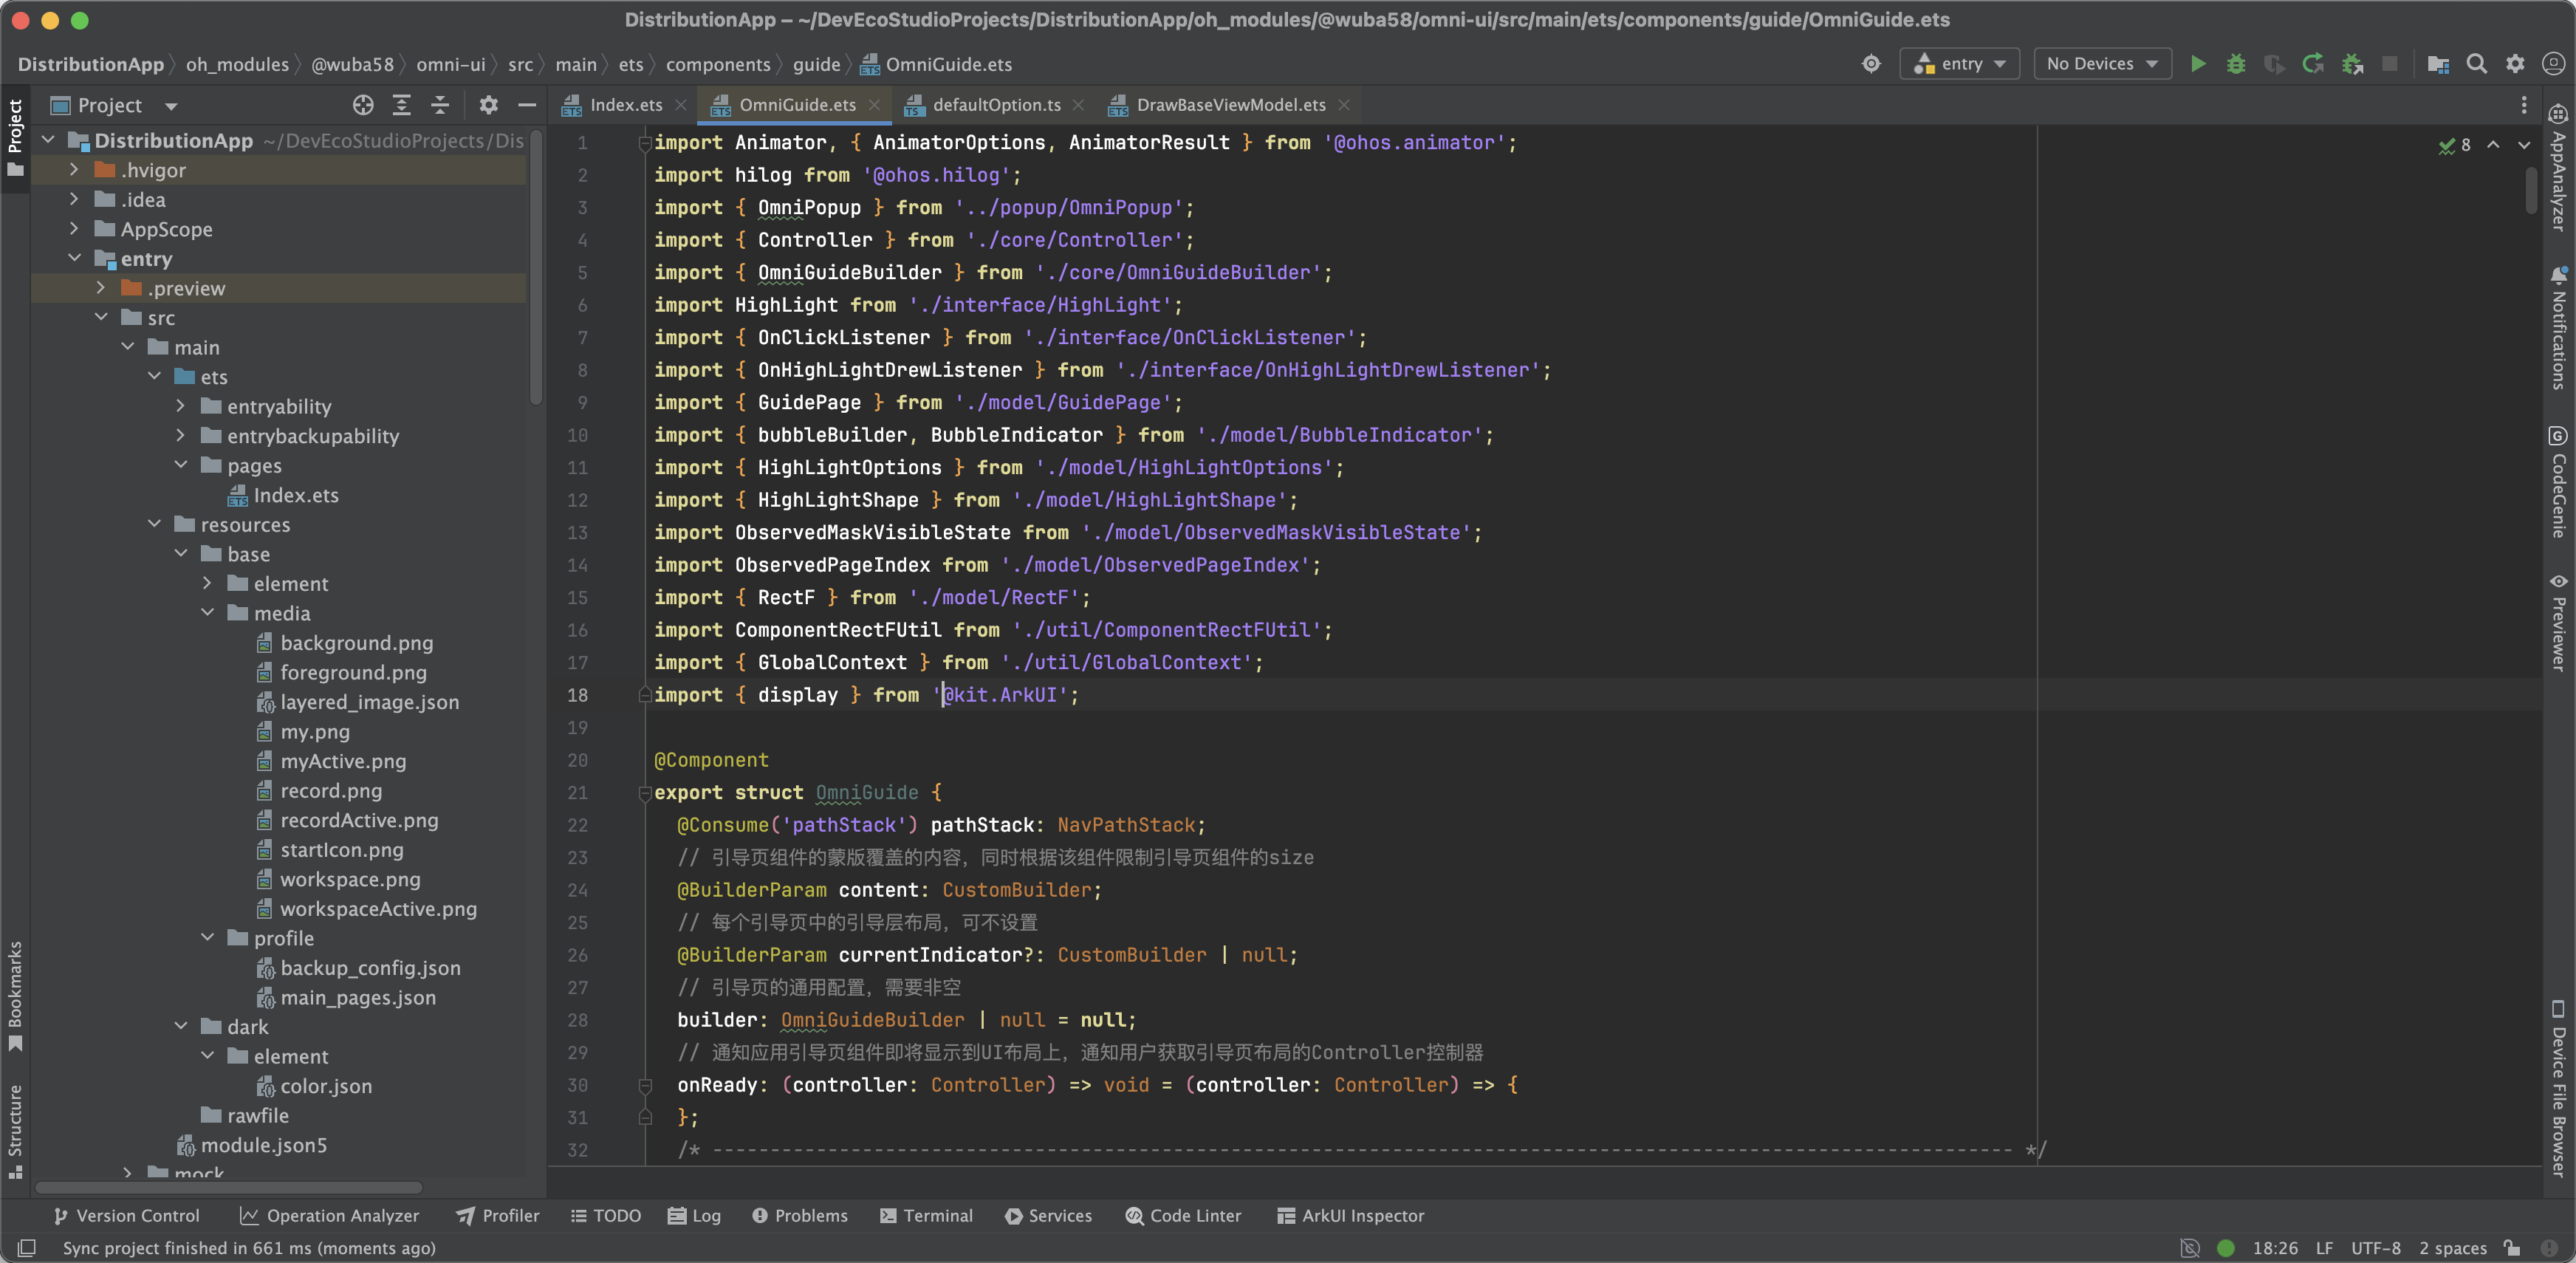
Task: Select module.json5 in the project tree
Action: point(263,1145)
